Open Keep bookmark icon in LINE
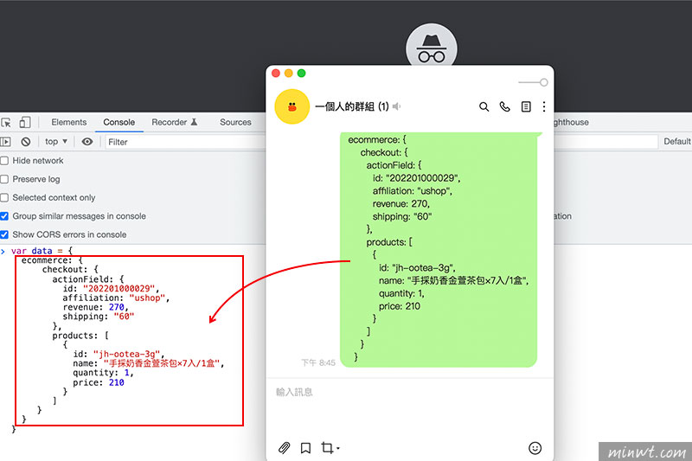Image resolution: width=692 pixels, height=461 pixels. (x=305, y=448)
